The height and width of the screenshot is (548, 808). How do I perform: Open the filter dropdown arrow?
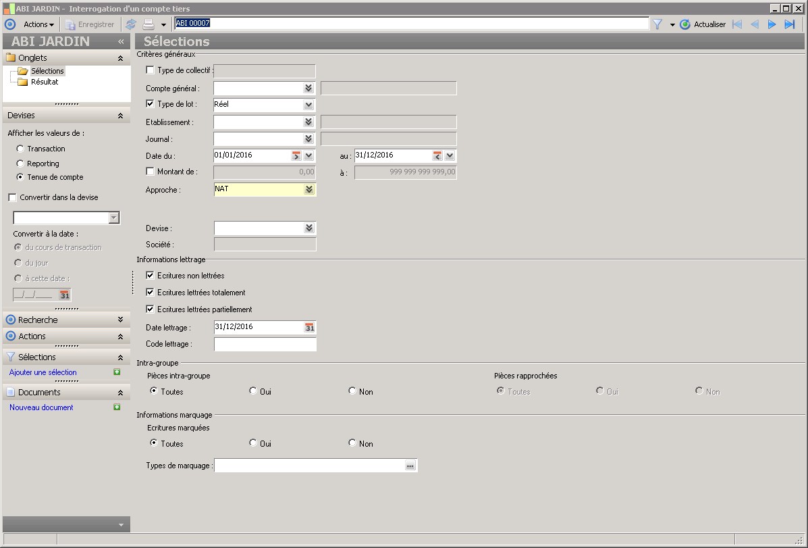click(672, 25)
